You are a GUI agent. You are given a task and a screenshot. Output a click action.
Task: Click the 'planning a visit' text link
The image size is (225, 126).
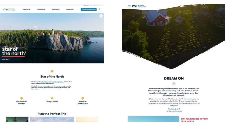pyautogui.click(x=46, y=82)
